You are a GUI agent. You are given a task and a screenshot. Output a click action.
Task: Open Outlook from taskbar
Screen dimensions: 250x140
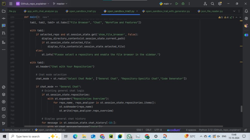click(x=93, y=136)
